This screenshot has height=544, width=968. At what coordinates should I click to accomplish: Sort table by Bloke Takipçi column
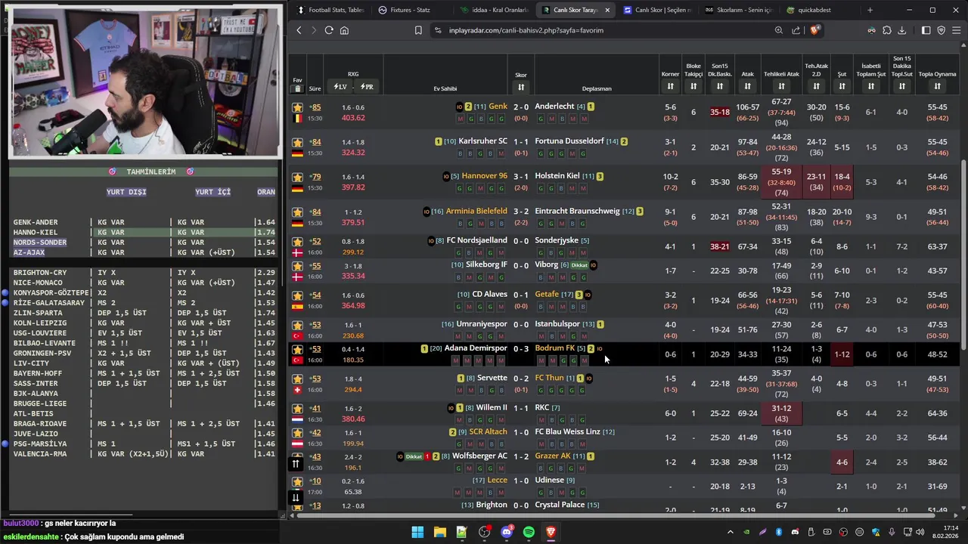[x=693, y=86]
